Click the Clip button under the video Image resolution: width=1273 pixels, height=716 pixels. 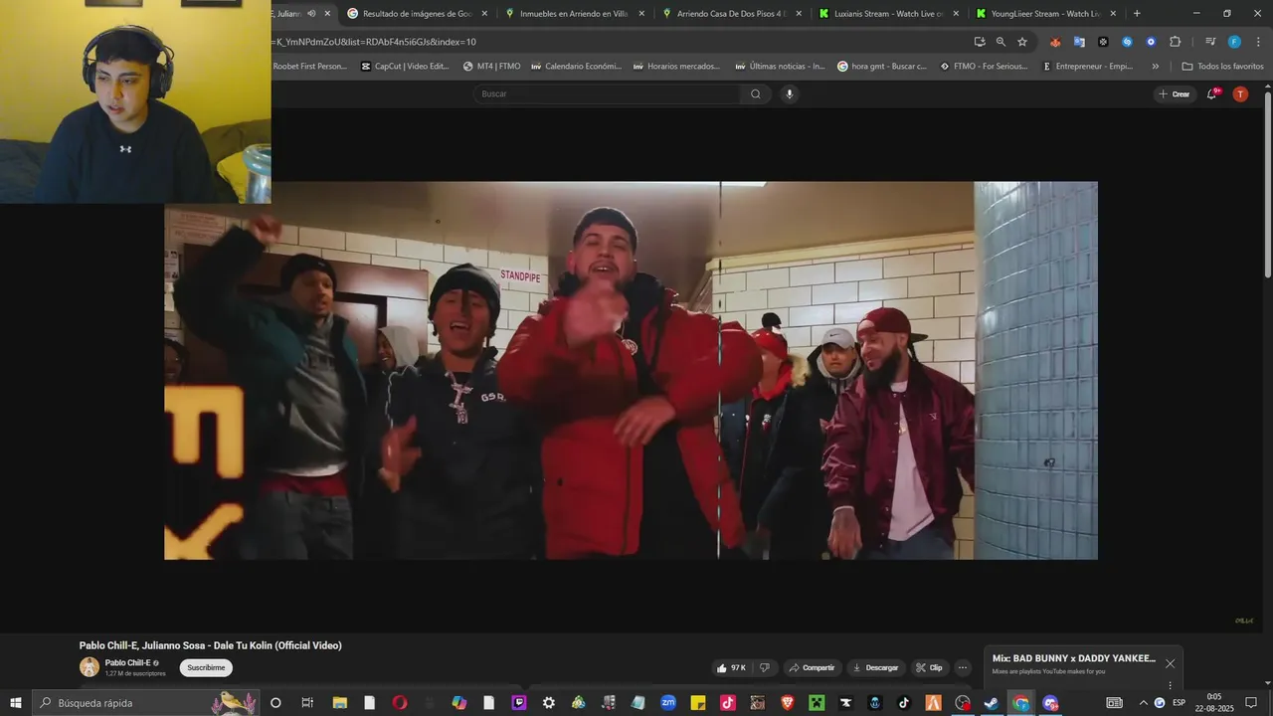point(929,667)
